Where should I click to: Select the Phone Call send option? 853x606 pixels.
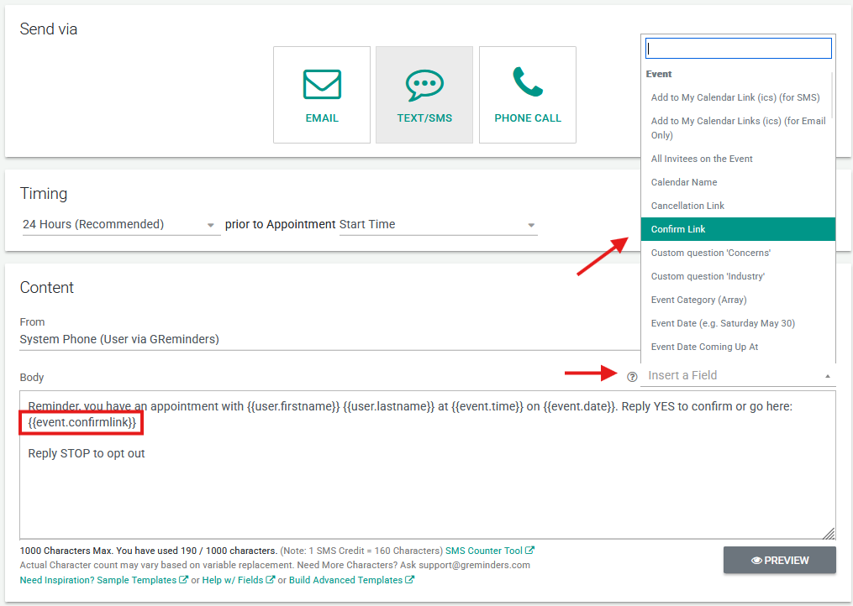click(528, 95)
